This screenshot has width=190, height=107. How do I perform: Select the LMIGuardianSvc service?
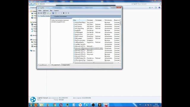click(96, 42)
